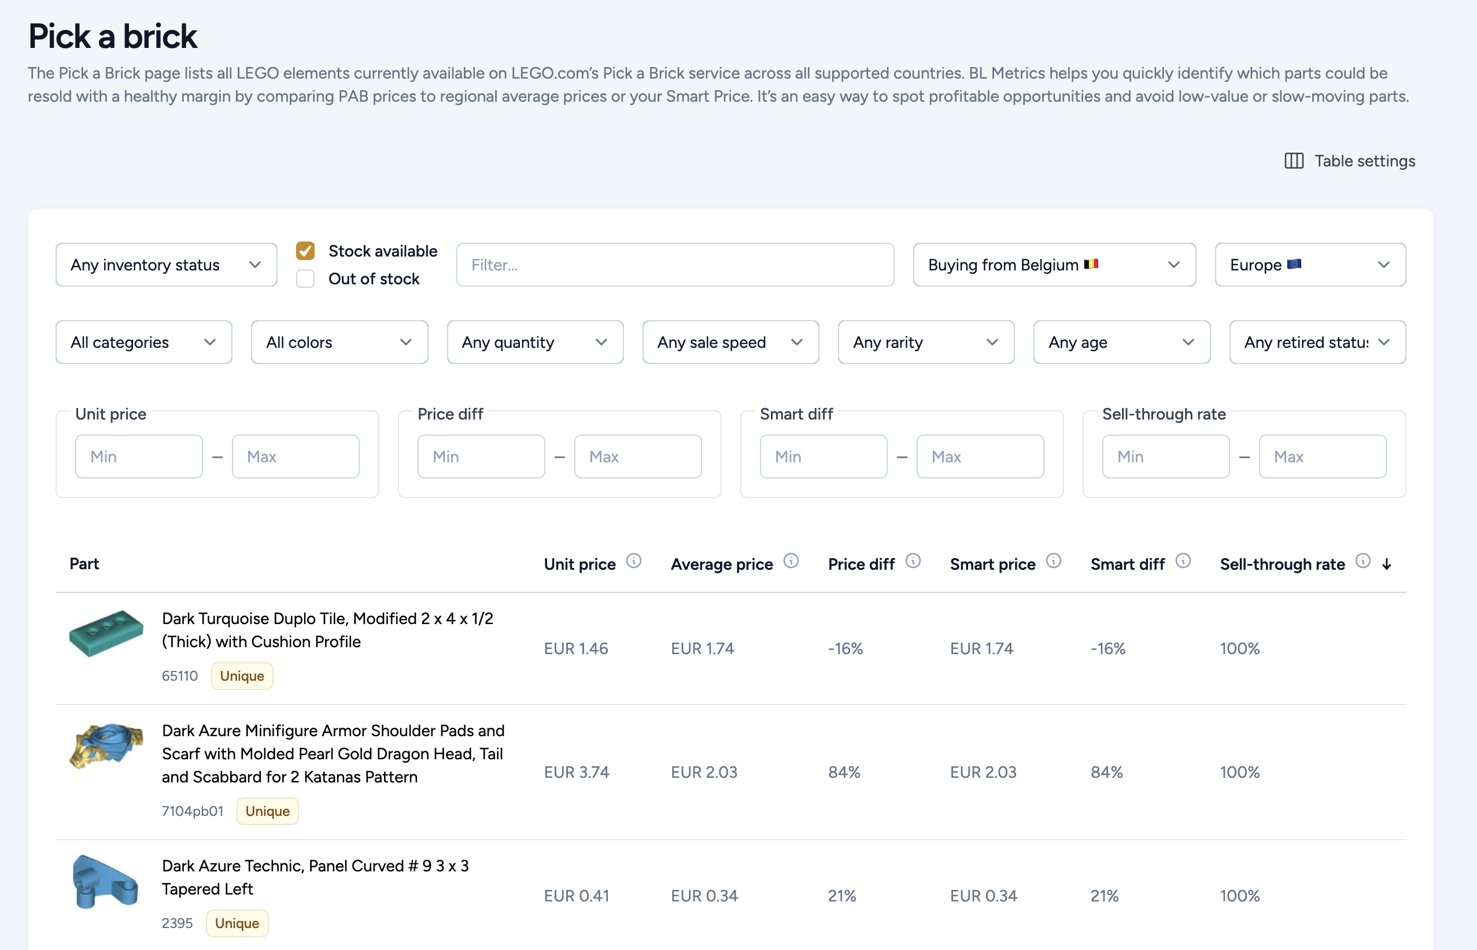Open the Dark Turquoise Duplo Tile part link
Screen dimensions: 1477x950
point(327,630)
